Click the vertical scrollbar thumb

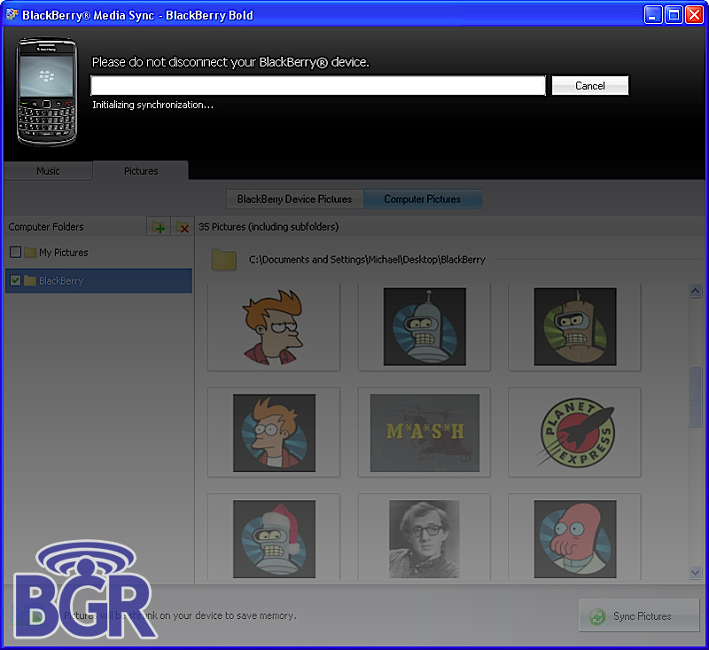(695, 396)
